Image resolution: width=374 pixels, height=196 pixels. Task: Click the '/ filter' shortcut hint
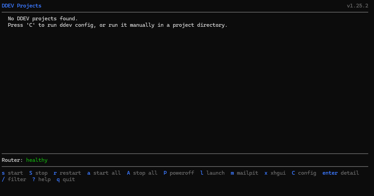[14, 179]
